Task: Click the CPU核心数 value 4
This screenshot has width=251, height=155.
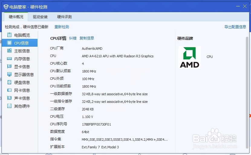Action: point(83,64)
